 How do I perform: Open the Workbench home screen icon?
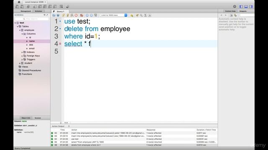[19, 2]
